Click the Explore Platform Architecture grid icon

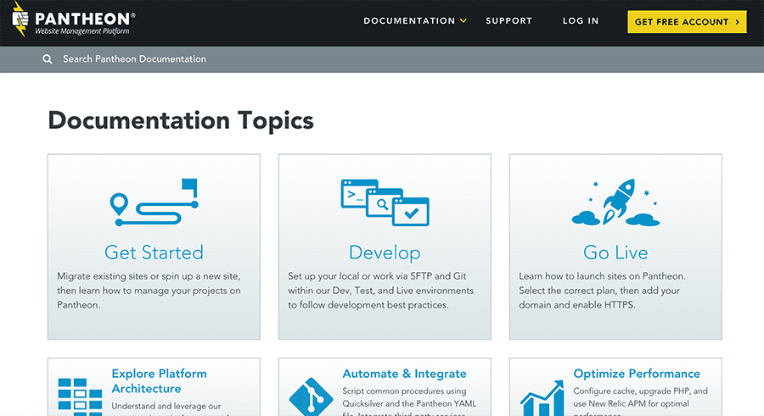80,397
